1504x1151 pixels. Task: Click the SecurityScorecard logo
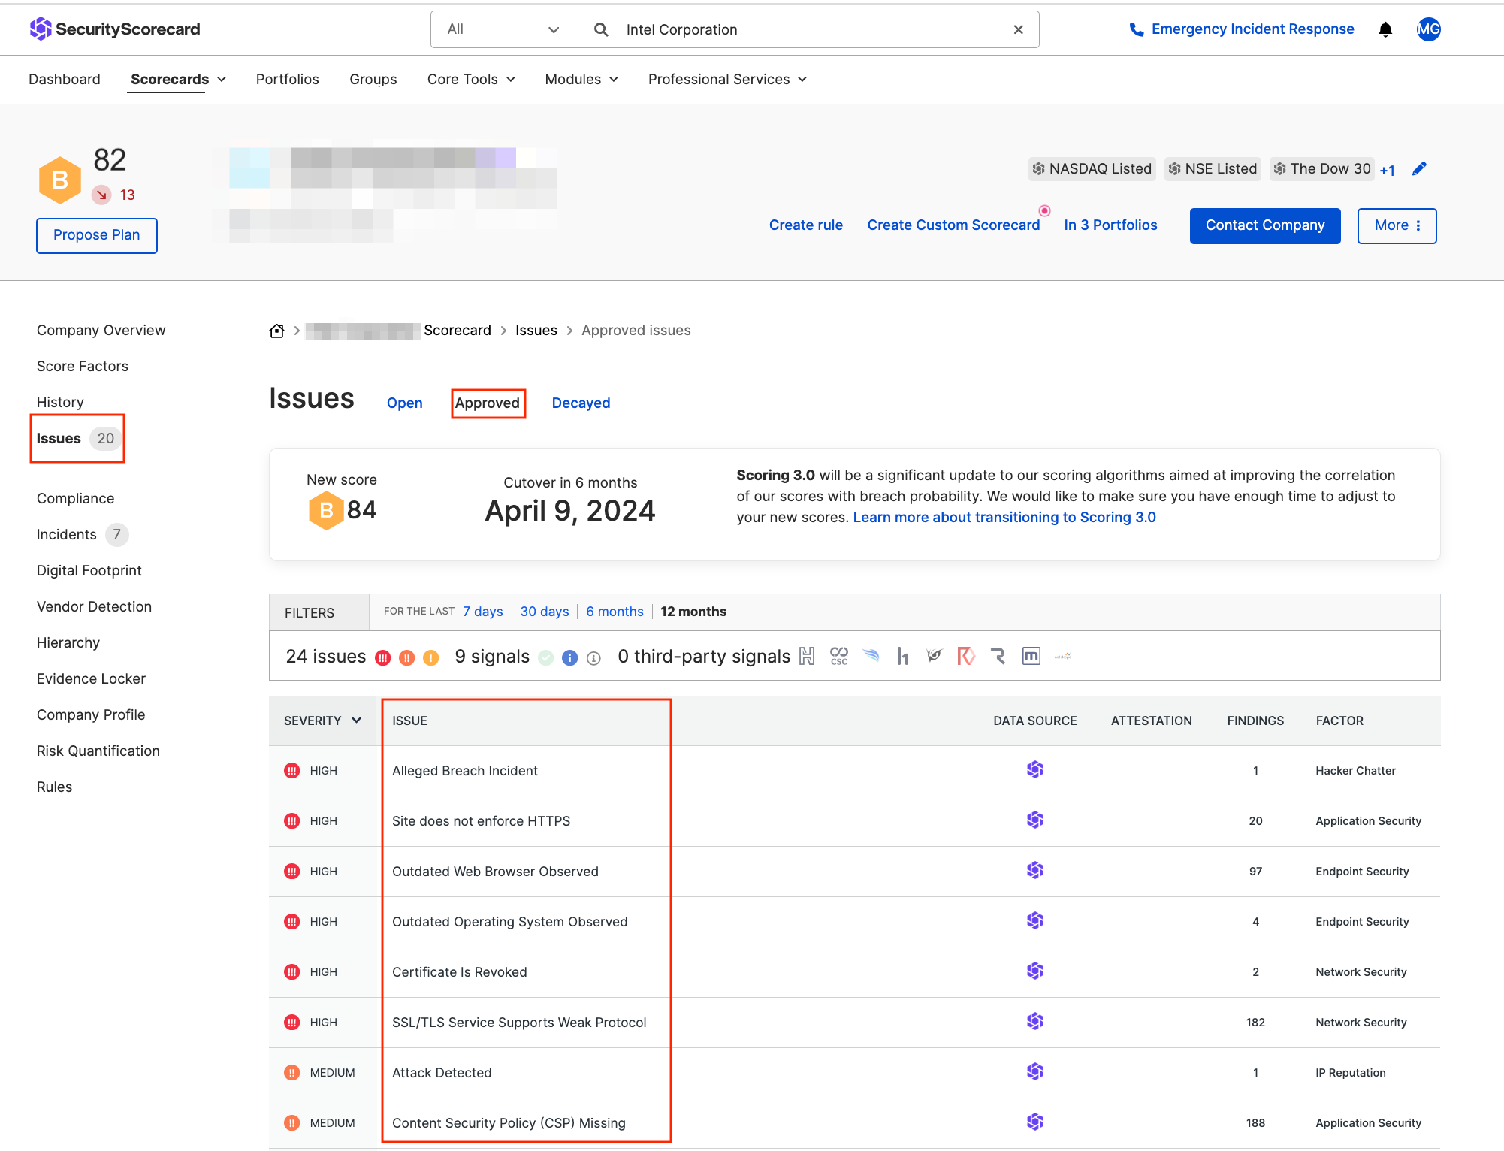pyautogui.click(x=115, y=29)
